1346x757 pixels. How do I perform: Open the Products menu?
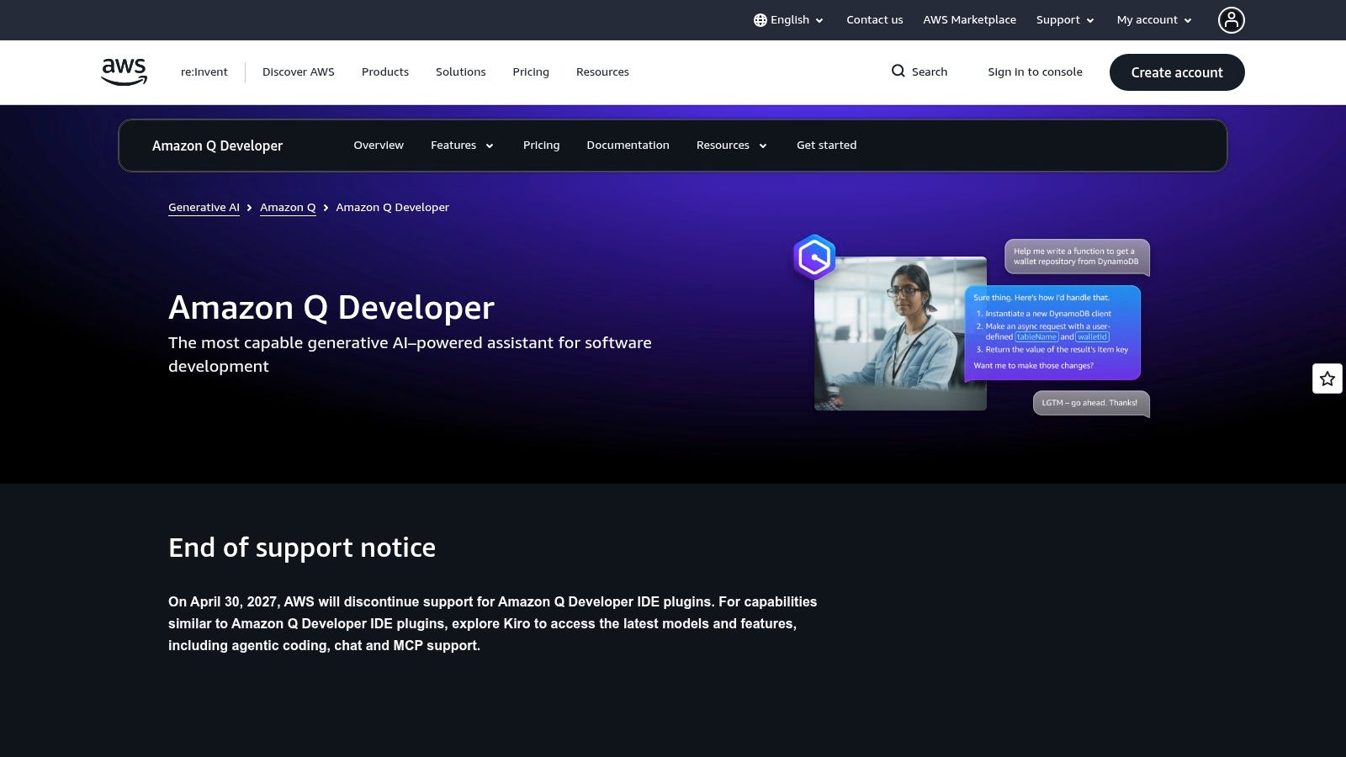[385, 72]
